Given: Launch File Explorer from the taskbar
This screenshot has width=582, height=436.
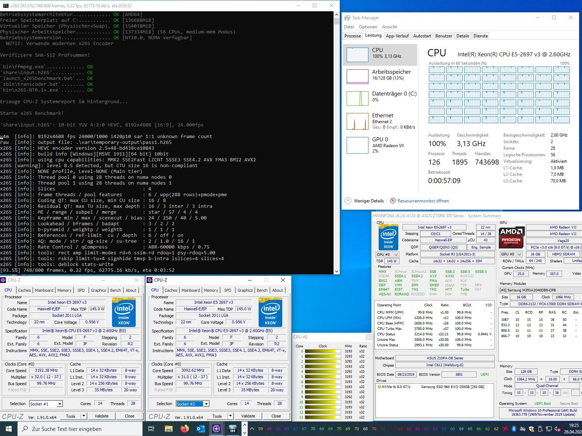Looking at the screenshot, I should pyautogui.click(x=168, y=429).
